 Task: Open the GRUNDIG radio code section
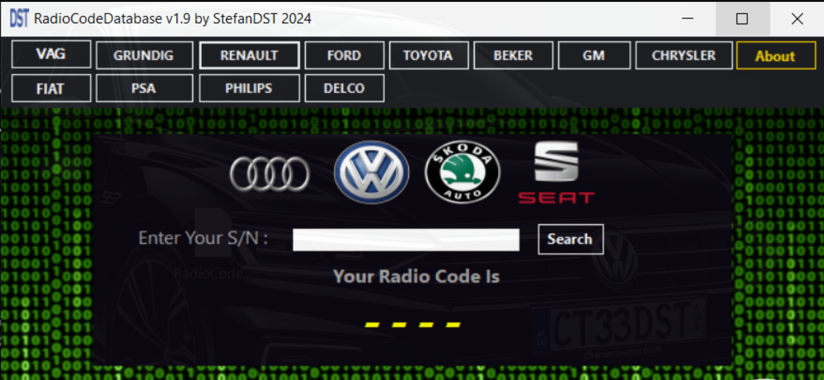tap(144, 55)
